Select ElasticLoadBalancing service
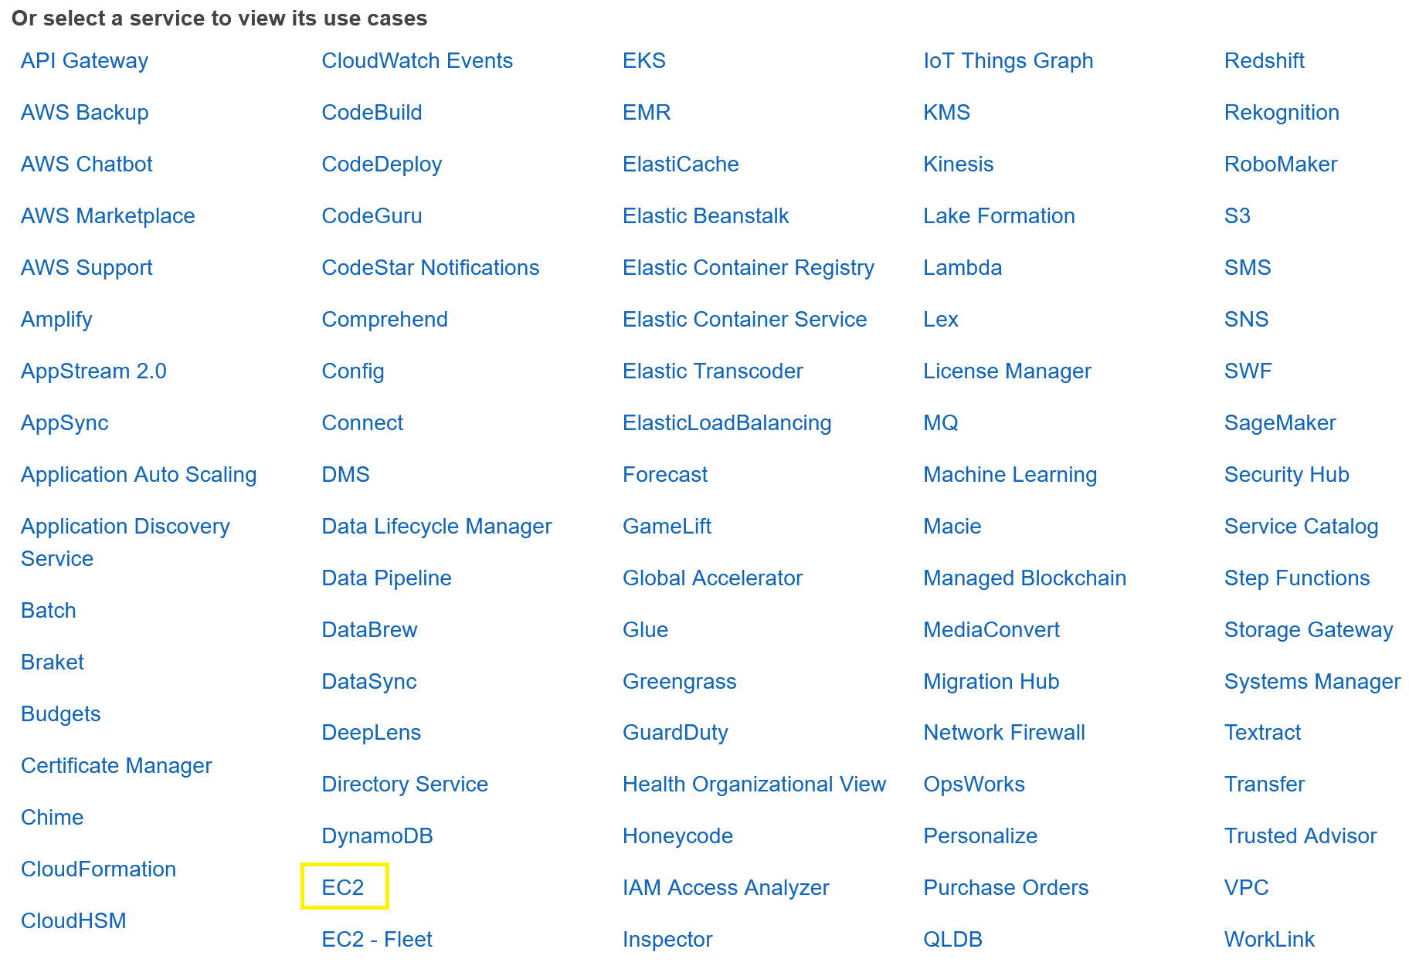 [x=727, y=423]
